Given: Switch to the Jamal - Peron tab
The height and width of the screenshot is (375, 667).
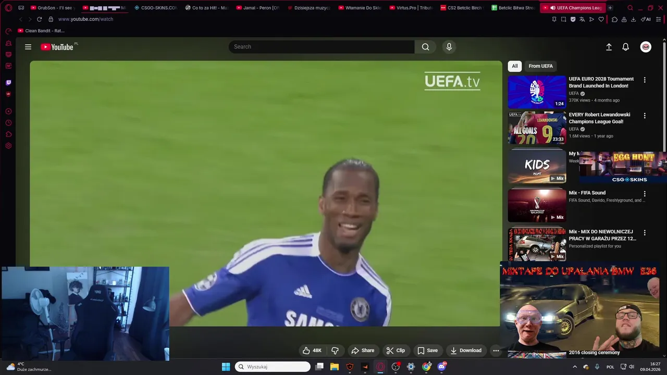Looking at the screenshot, I should 257,8.
